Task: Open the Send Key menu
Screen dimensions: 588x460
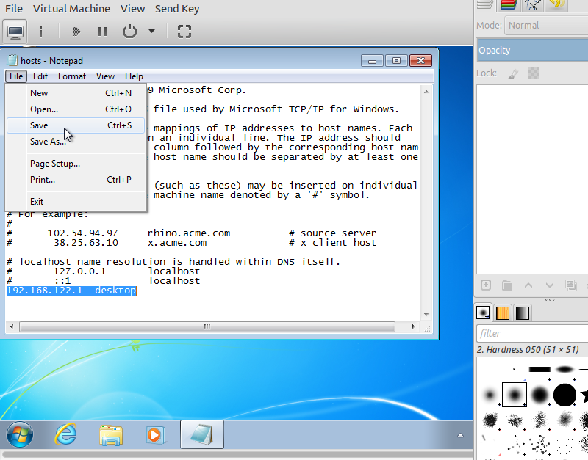Action: 177,9
